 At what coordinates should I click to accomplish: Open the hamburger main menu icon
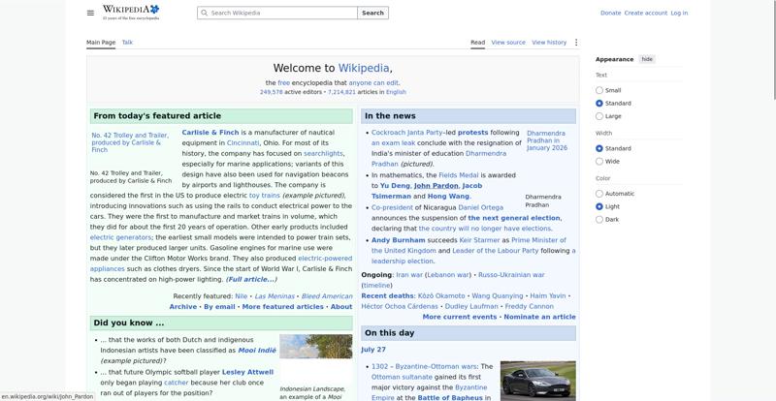[90, 13]
